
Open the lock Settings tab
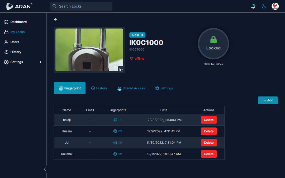point(164,88)
